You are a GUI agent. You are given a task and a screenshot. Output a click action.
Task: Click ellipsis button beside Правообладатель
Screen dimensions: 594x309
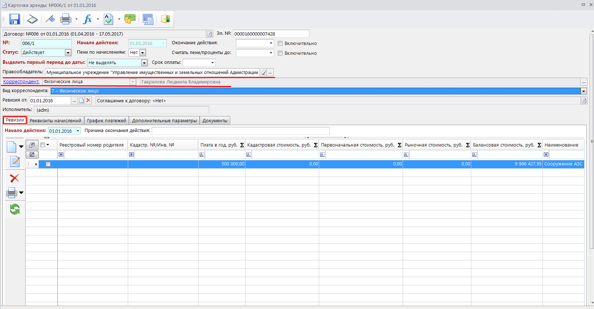pos(270,73)
